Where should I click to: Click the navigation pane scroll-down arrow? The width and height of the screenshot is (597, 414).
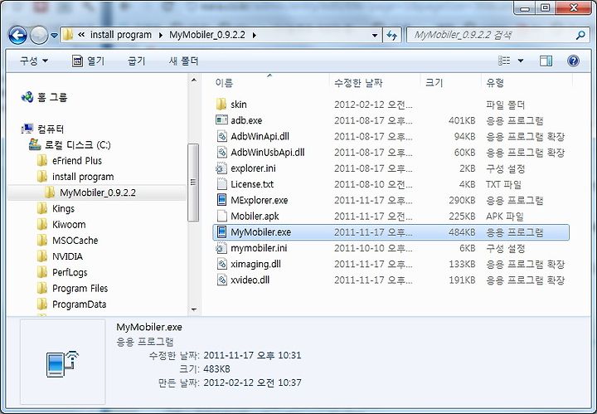coord(194,309)
